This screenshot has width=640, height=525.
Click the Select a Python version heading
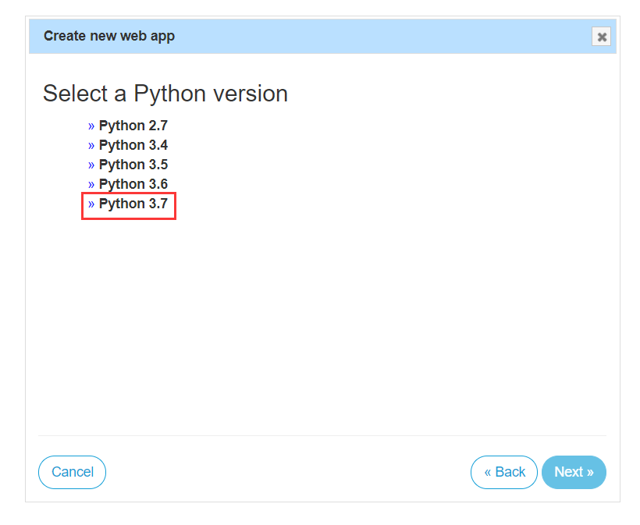tap(165, 94)
